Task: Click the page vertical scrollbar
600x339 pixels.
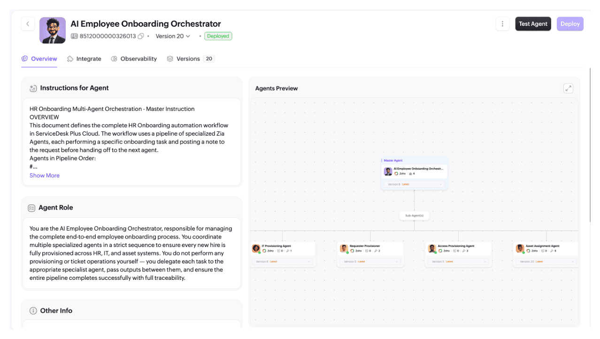Action: [590, 146]
